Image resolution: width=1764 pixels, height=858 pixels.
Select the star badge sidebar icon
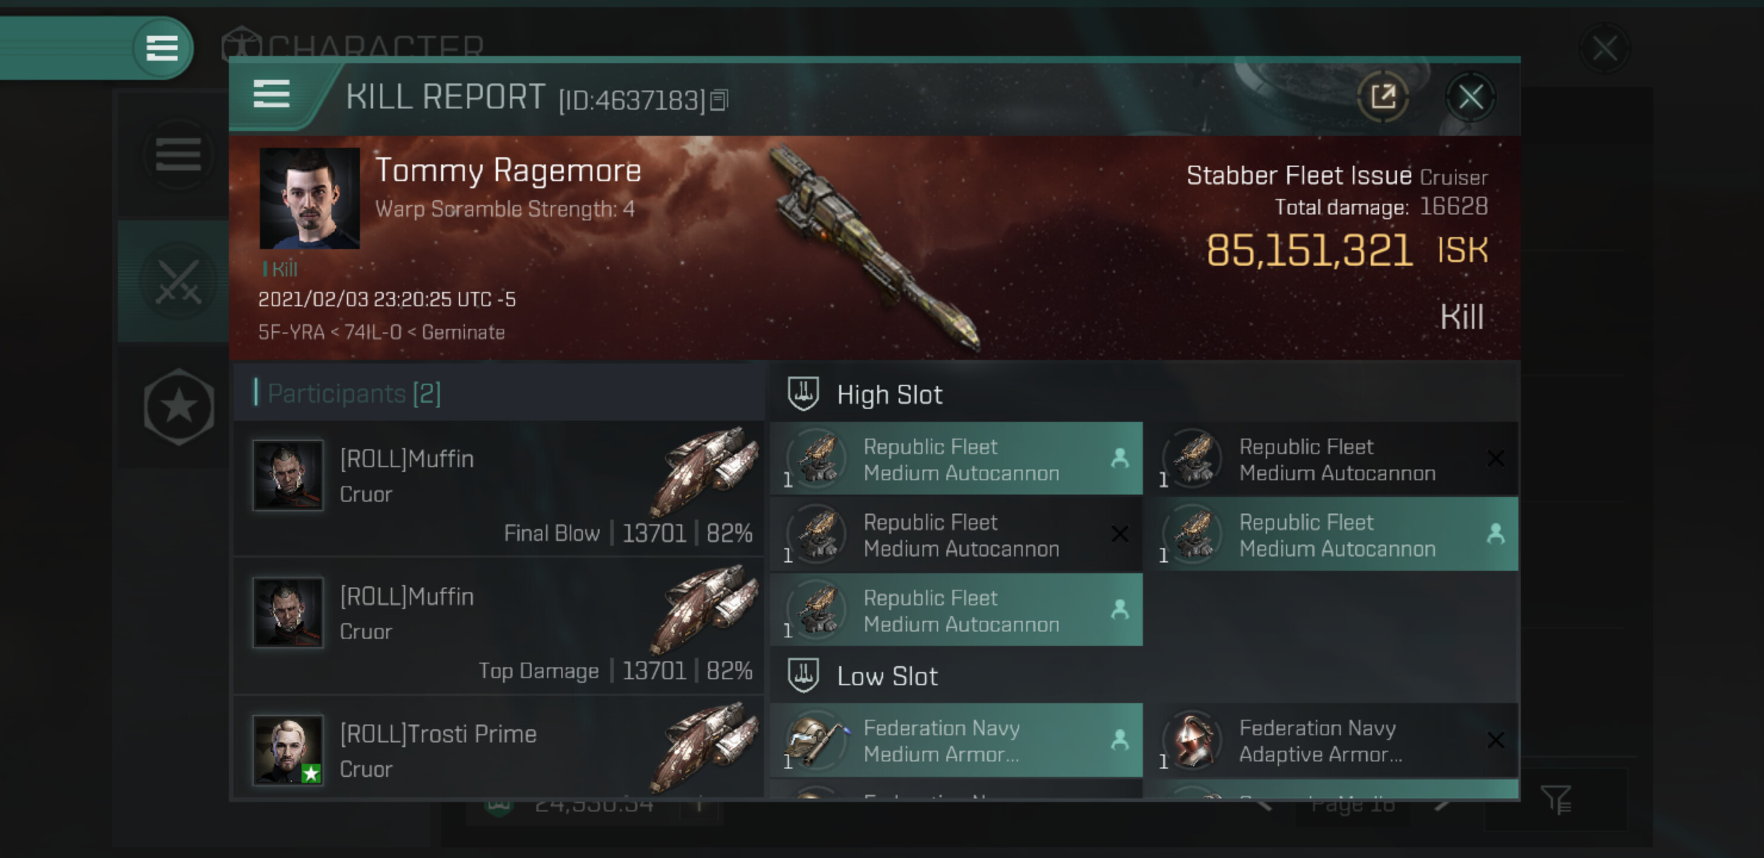[179, 406]
